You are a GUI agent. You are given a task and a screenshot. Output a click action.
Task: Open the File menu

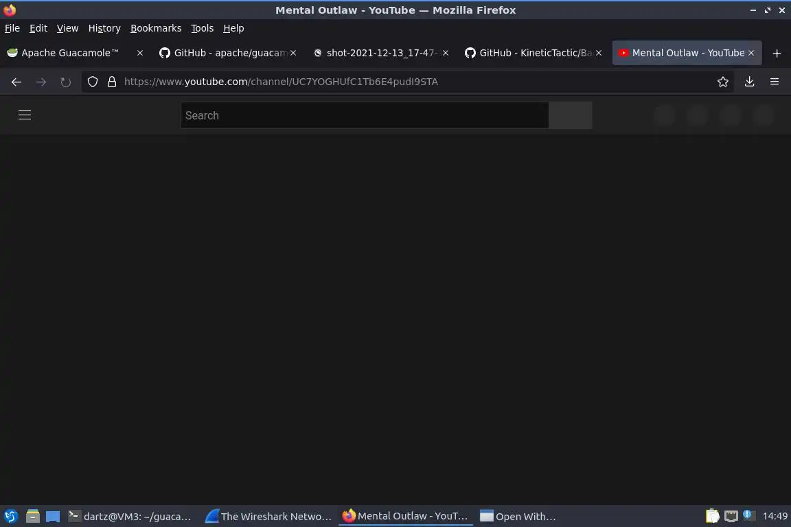(12, 28)
